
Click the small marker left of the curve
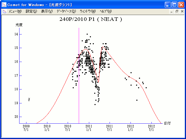click(x=29, y=100)
